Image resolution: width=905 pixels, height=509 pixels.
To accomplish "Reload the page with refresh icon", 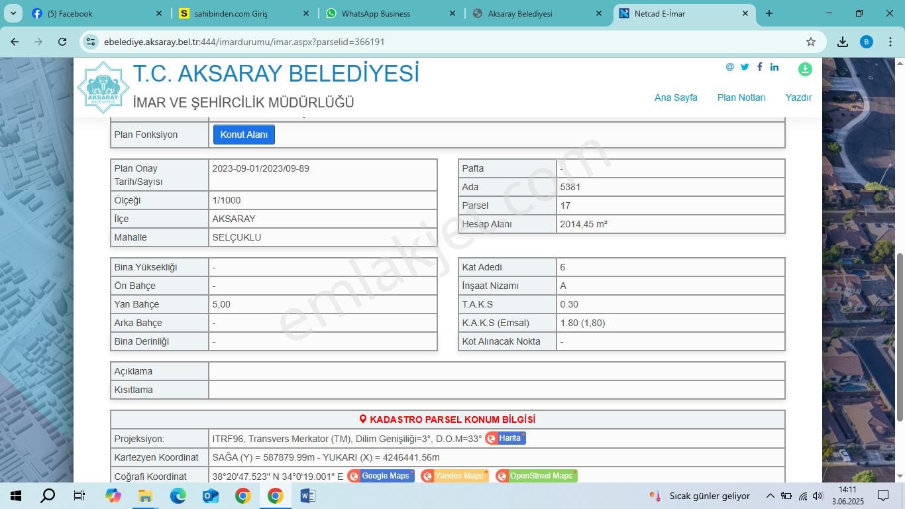I will coord(62,42).
